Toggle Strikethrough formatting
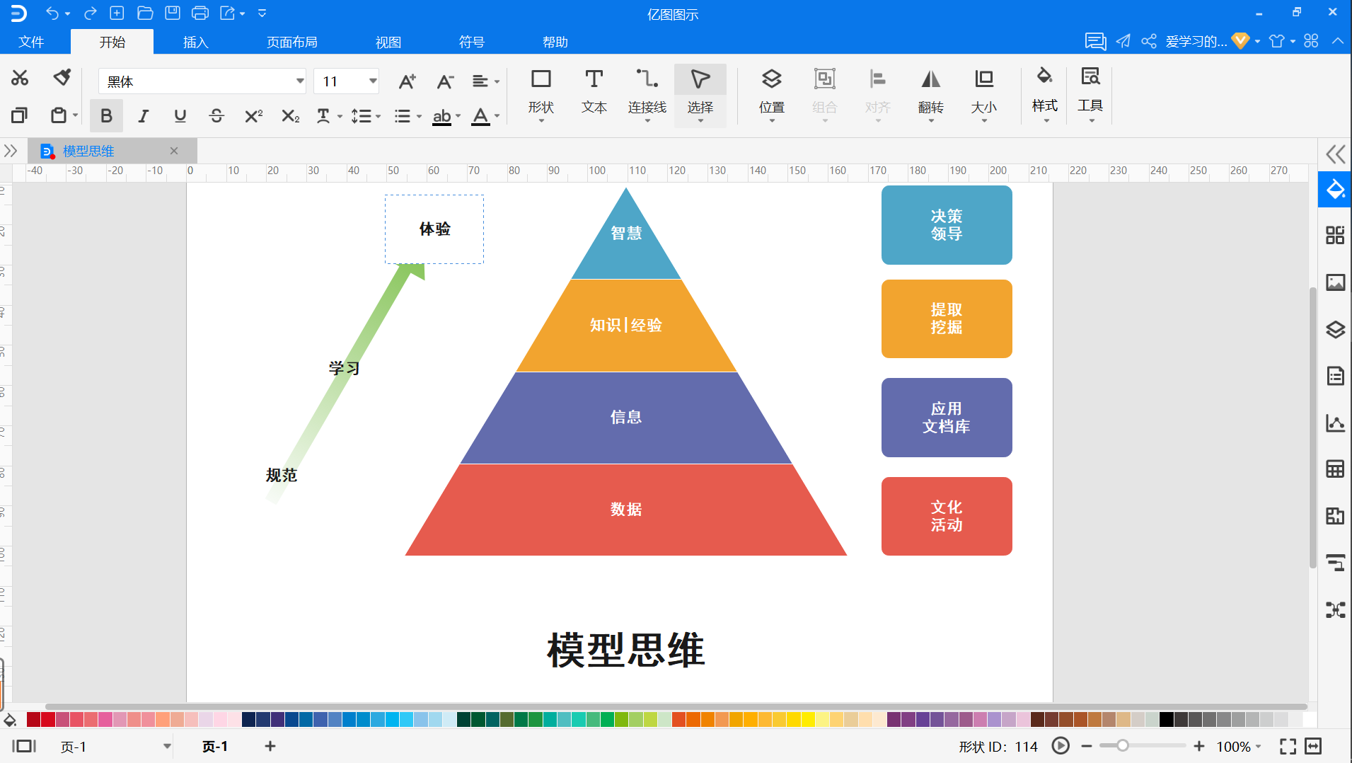 tap(216, 115)
